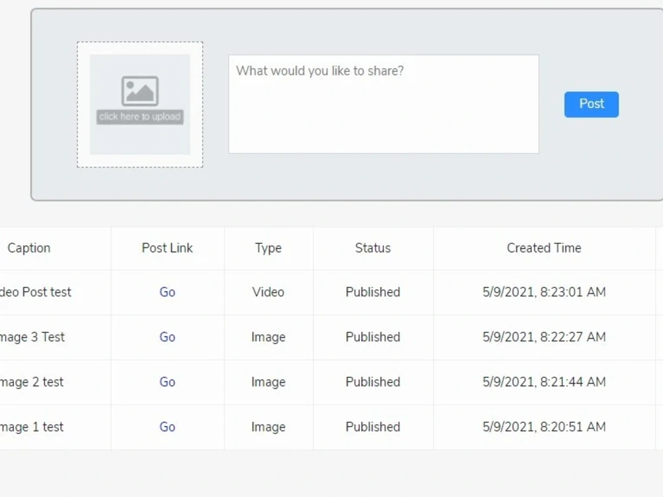Click the Image type cell for Image 2 test

click(x=268, y=382)
